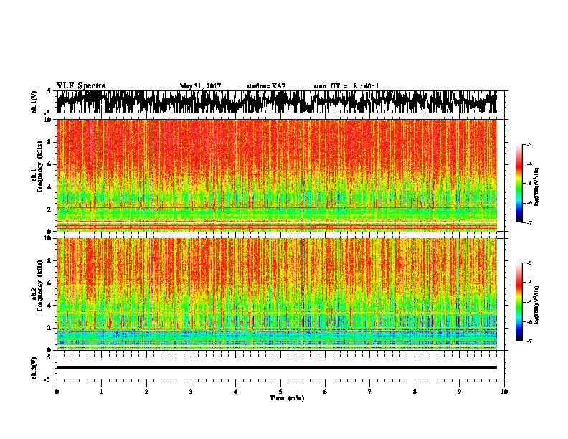Click the 'start UT = 8:40:1' label
The width and height of the screenshot is (568, 439).
point(346,86)
